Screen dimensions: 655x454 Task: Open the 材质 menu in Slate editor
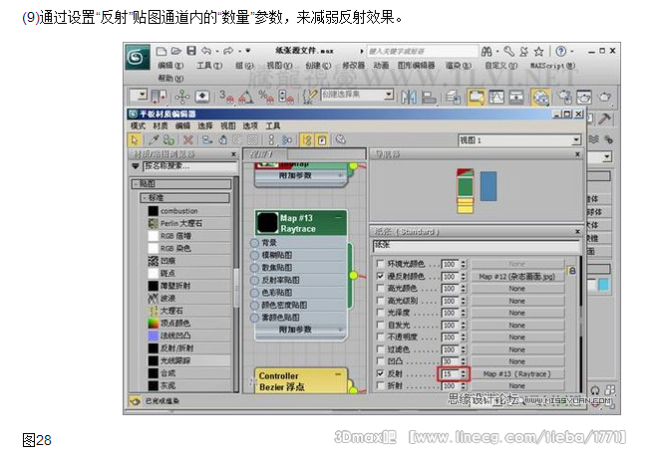click(x=161, y=125)
